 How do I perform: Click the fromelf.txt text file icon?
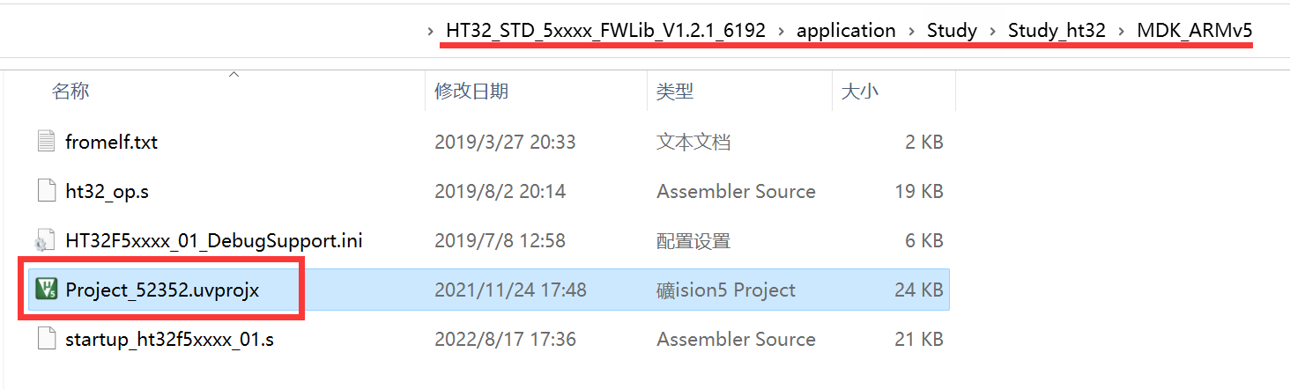(47, 142)
